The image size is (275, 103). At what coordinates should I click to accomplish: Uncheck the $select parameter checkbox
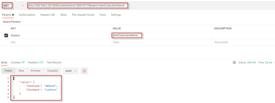[x=6, y=36]
